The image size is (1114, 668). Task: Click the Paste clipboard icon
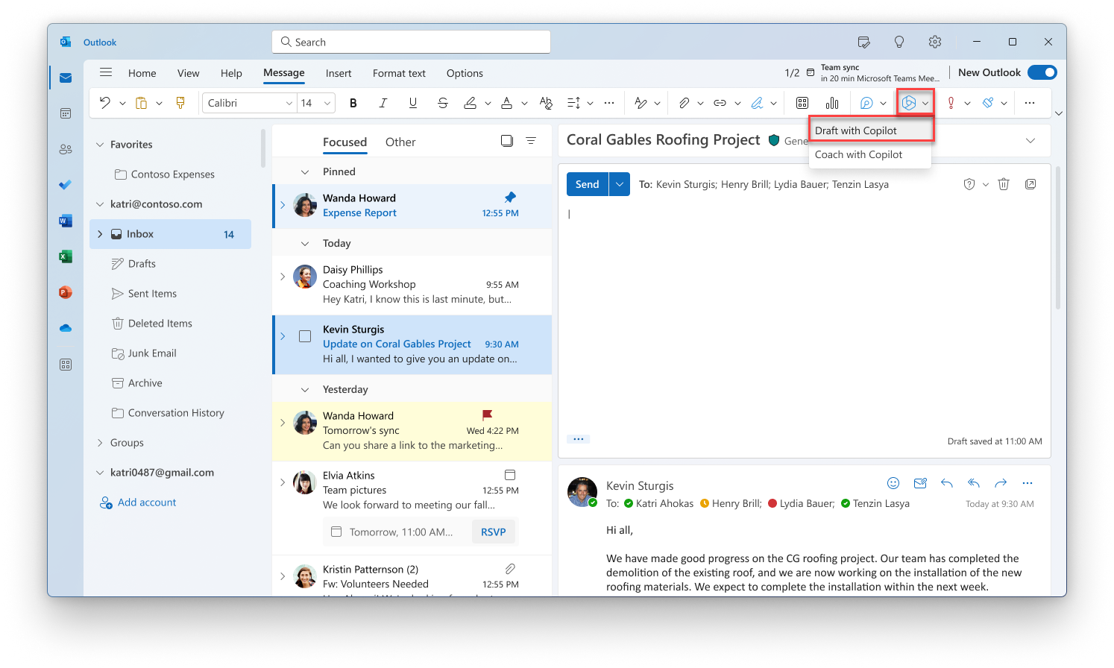point(141,103)
